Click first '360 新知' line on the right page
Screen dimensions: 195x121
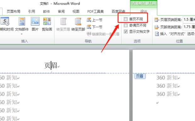pos(167,78)
